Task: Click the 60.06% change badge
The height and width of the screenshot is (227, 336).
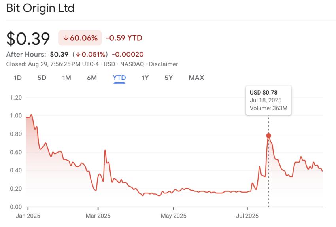Action: pos(80,38)
